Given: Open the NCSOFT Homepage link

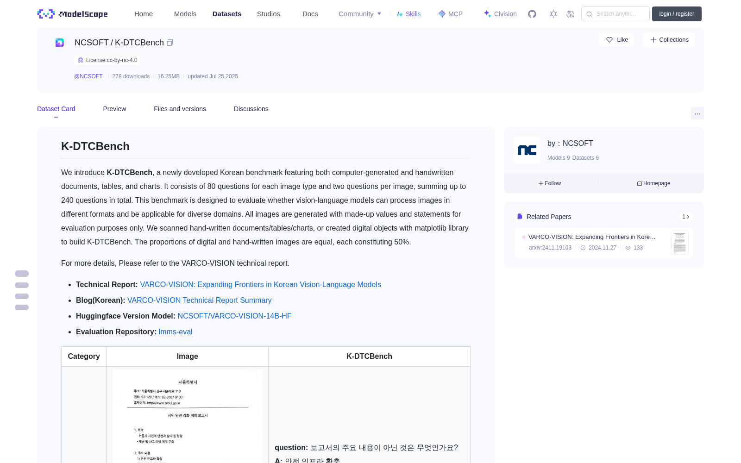Looking at the screenshot, I should (653, 183).
